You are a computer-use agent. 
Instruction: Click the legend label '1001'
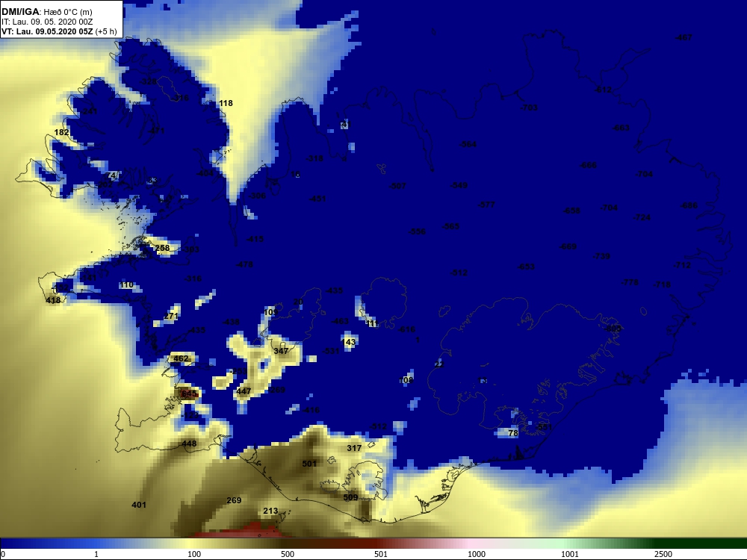point(570,554)
